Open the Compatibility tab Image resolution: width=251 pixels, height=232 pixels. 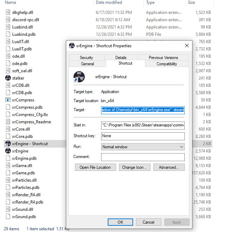(x=167, y=64)
